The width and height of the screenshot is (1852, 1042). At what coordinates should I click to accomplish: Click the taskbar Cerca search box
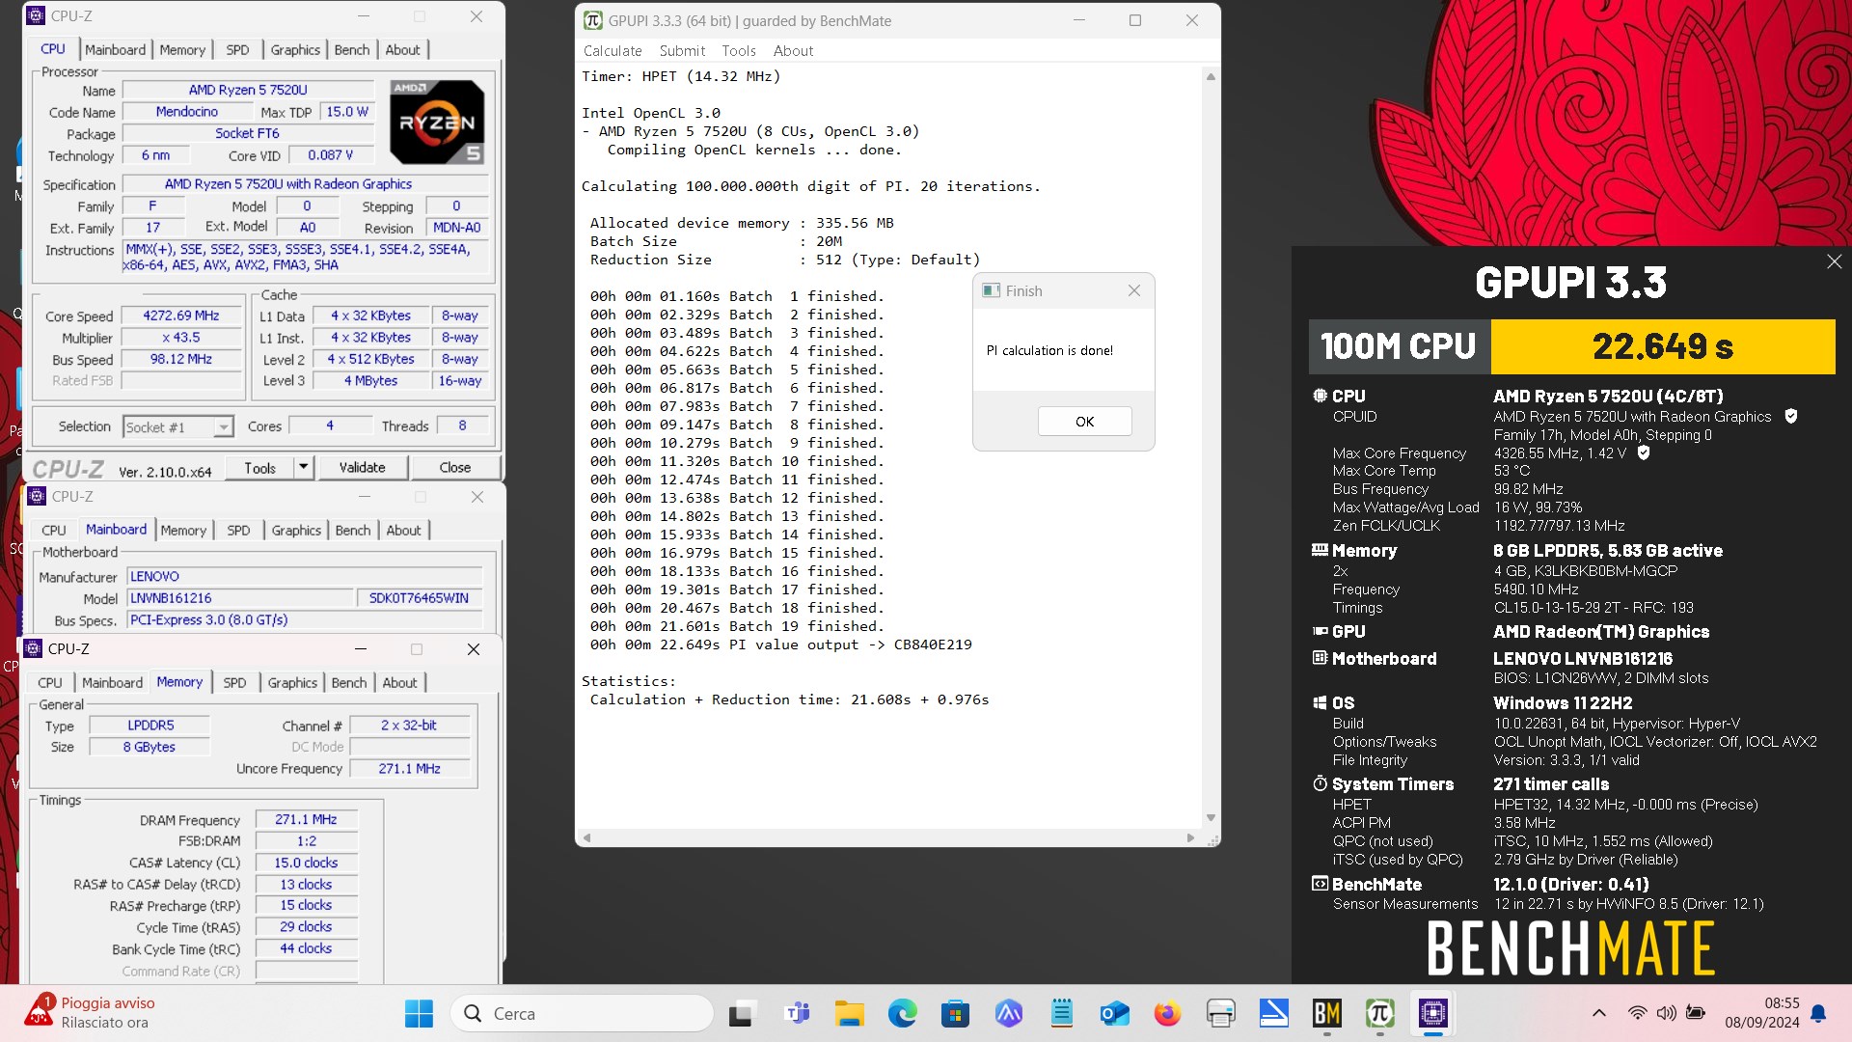pos(582,1014)
